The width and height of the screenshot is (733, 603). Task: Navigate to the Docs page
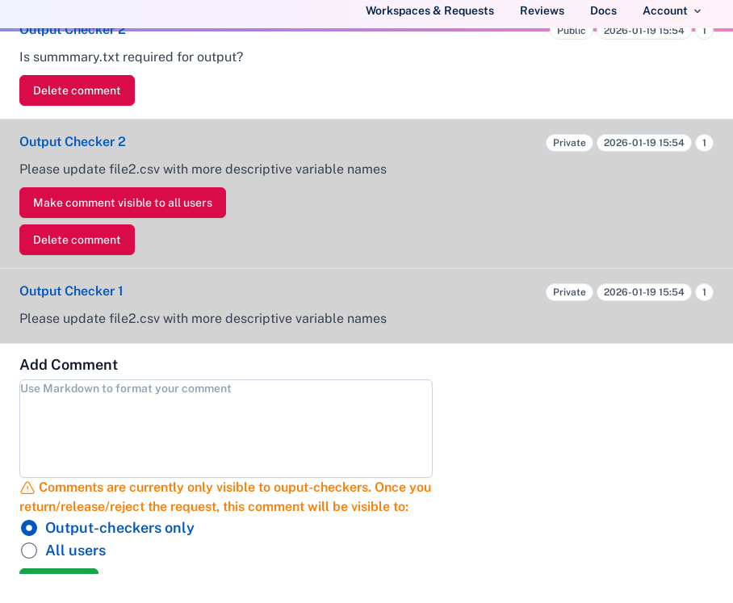pyautogui.click(x=603, y=10)
